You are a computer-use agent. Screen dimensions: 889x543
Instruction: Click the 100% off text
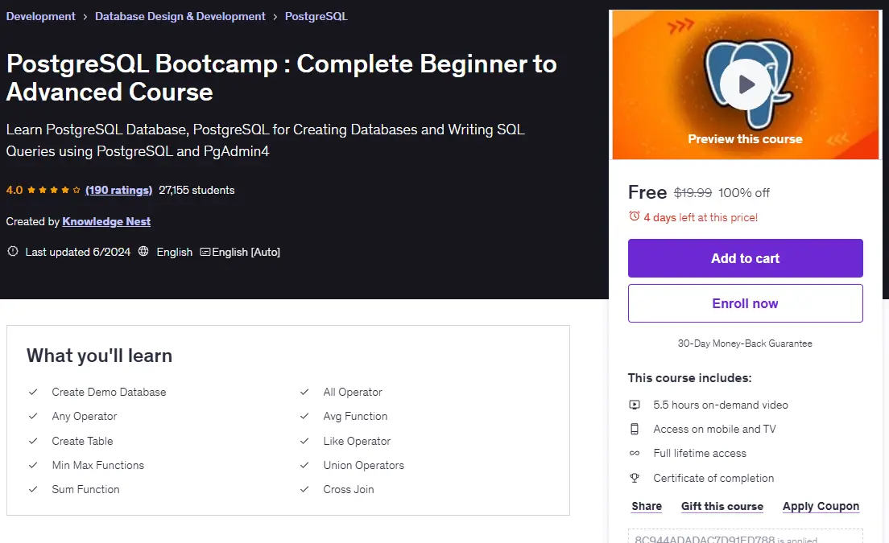pos(744,192)
